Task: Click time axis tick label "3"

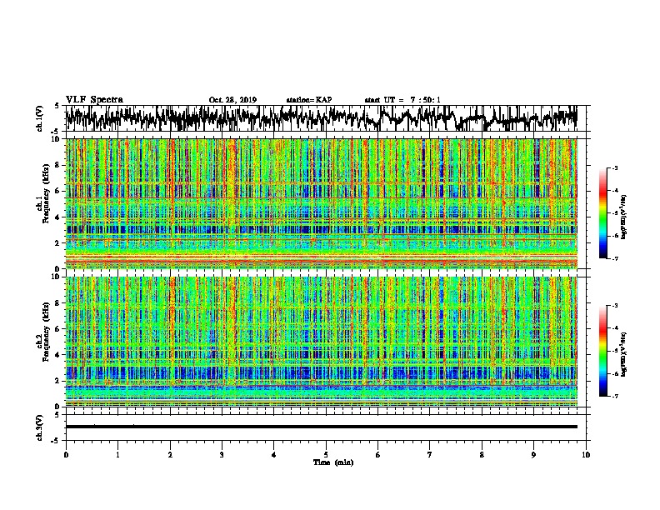Action: click(222, 455)
